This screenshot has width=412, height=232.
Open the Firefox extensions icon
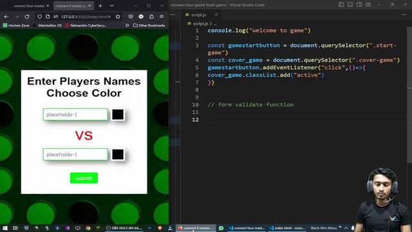(151, 17)
